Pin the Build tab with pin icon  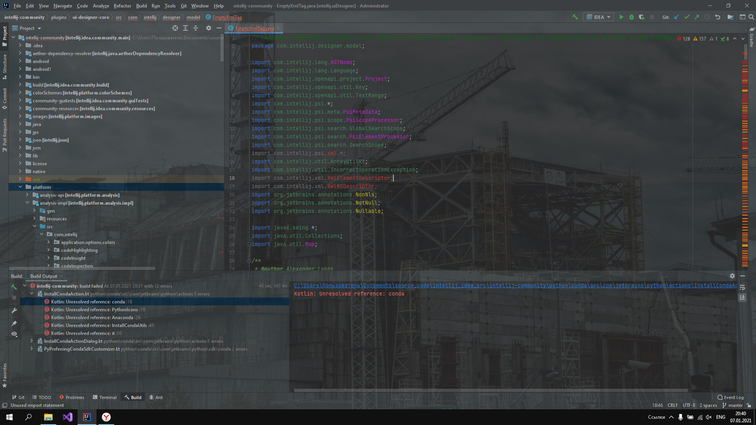(14, 323)
